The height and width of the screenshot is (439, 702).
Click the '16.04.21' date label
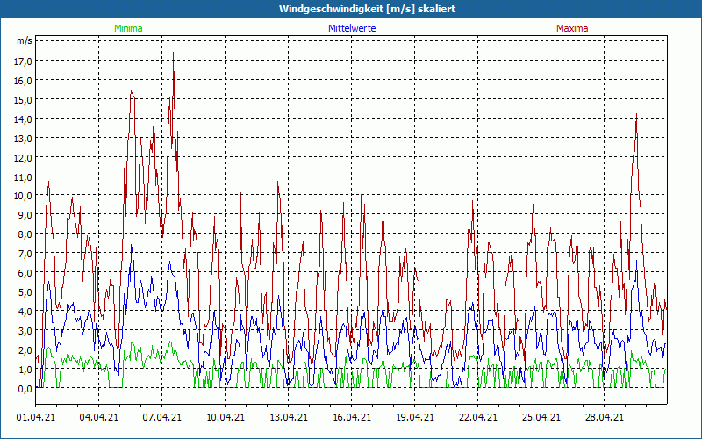point(352,417)
